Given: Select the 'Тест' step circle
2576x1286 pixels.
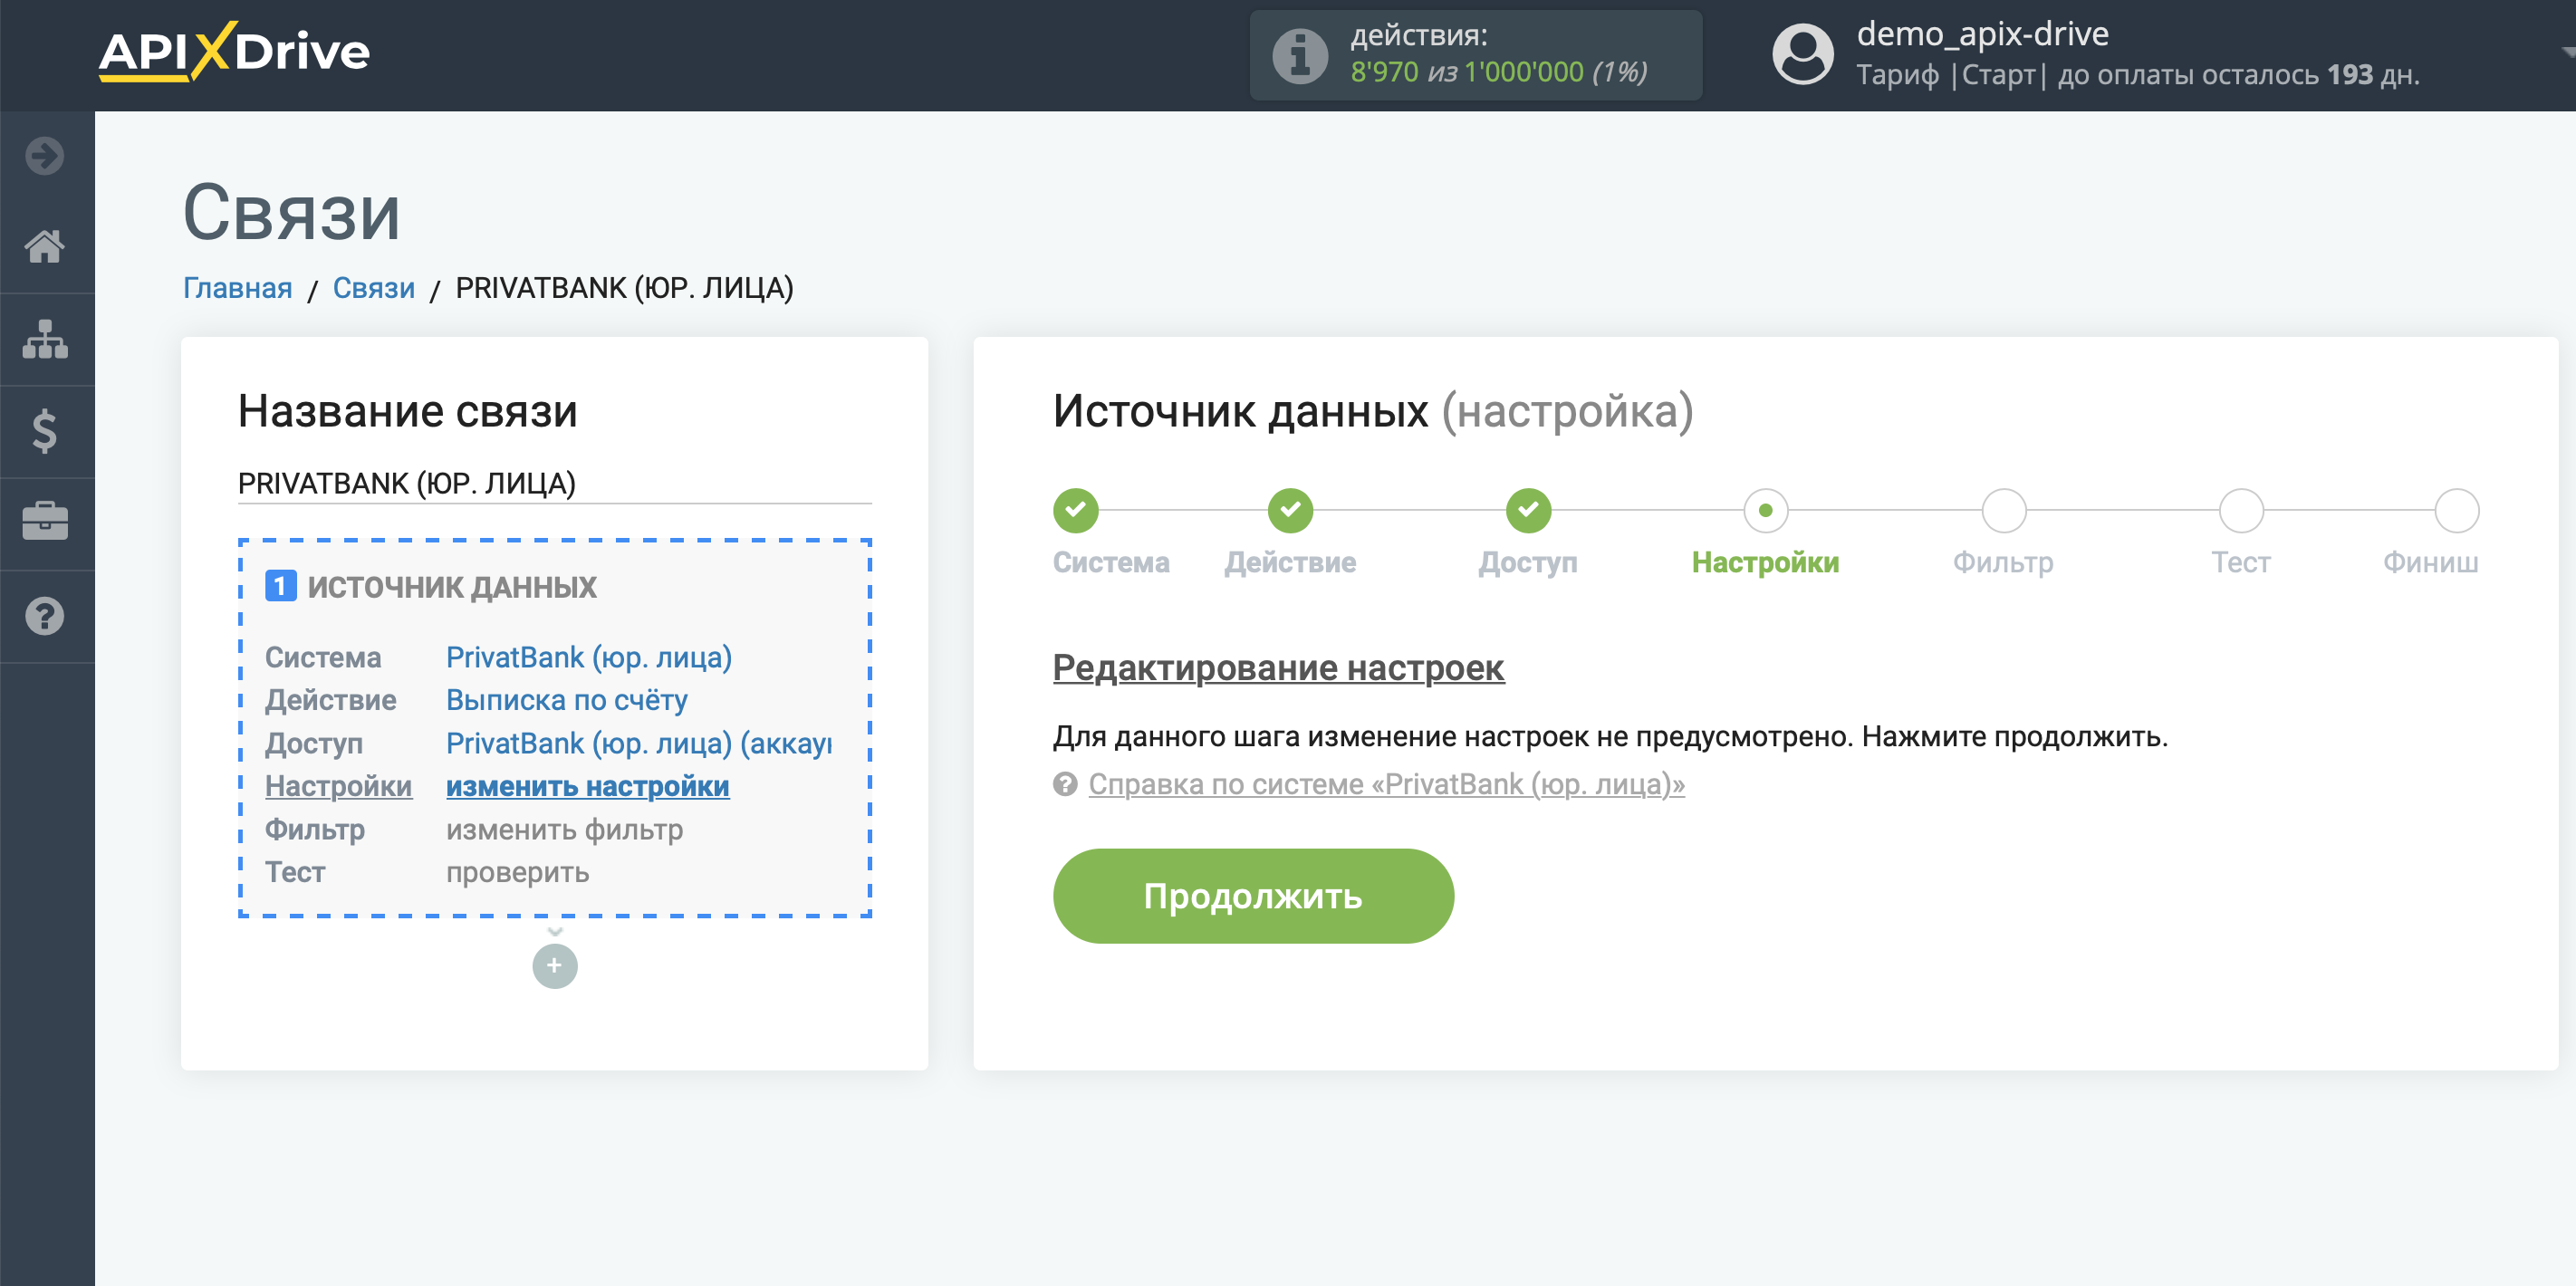Looking at the screenshot, I should tap(2241, 511).
